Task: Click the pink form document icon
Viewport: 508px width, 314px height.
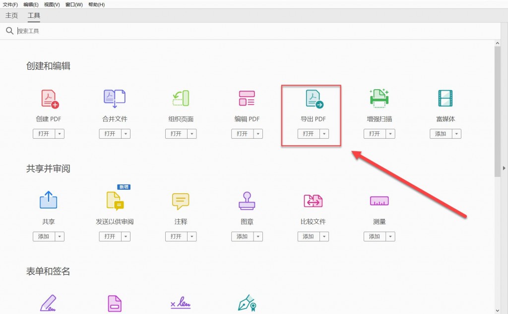Action: [115, 303]
